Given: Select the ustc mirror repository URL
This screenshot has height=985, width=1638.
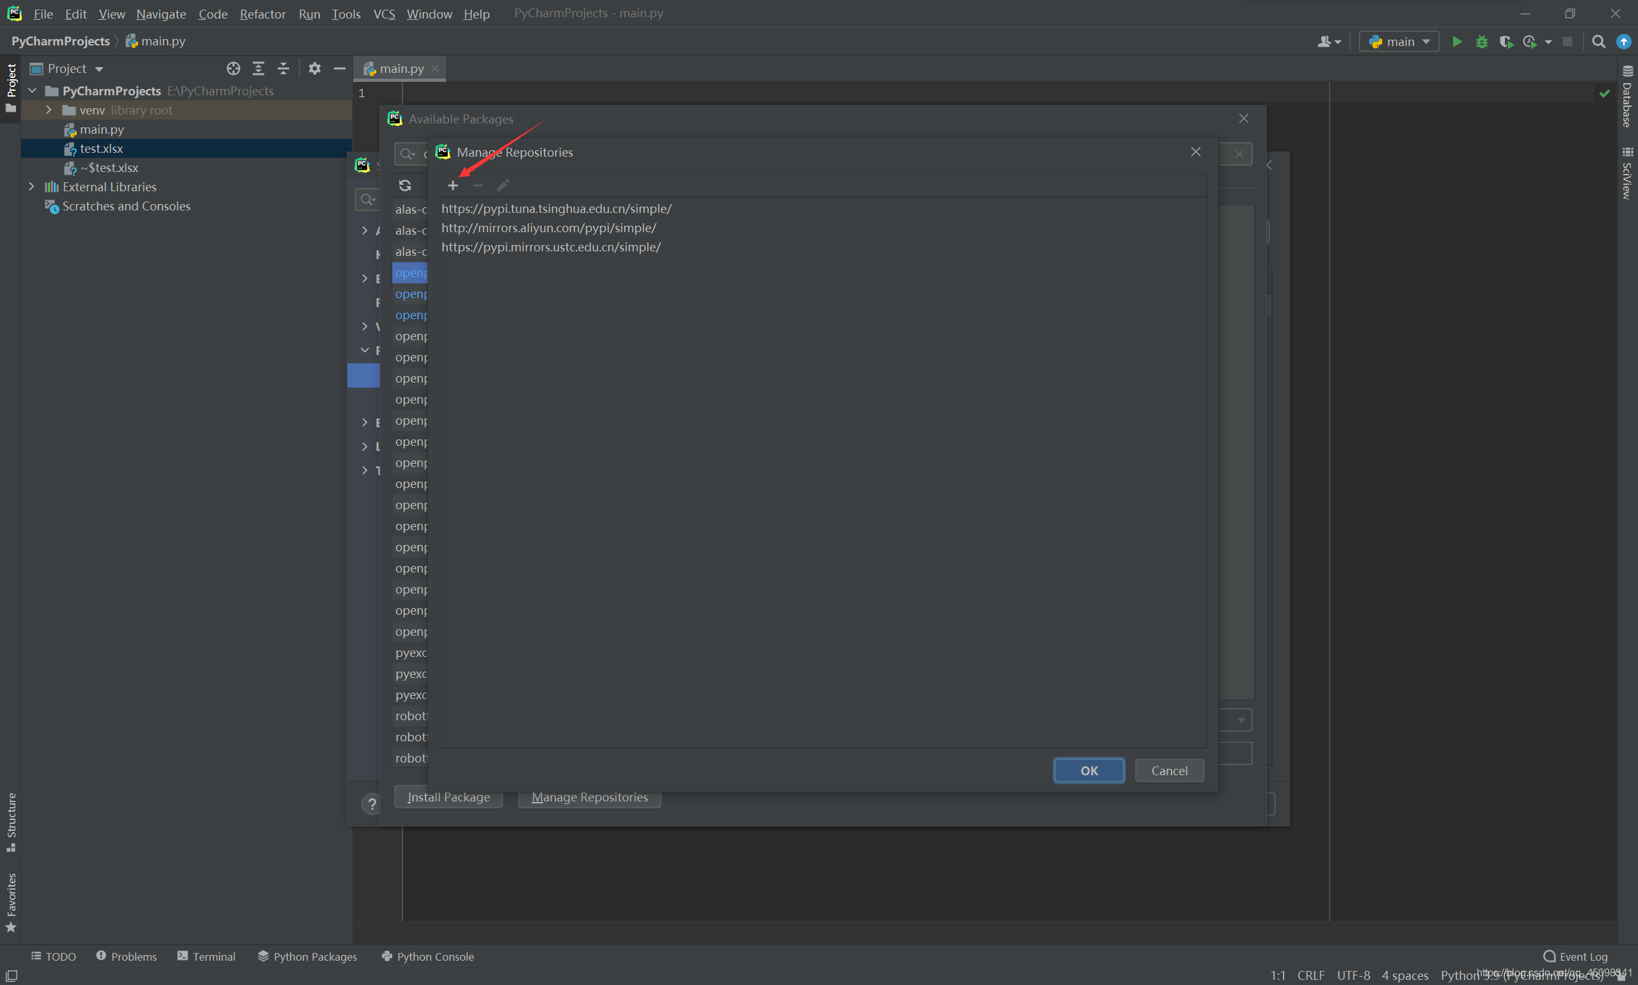Looking at the screenshot, I should [551, 247].
